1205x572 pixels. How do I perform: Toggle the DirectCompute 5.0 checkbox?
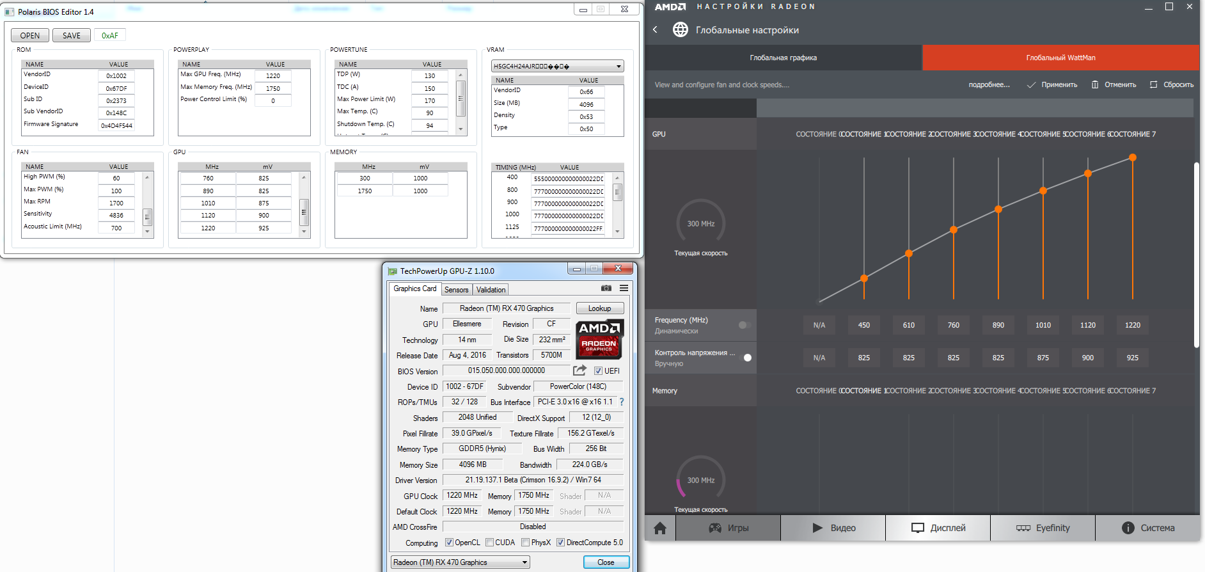(560, 543)
